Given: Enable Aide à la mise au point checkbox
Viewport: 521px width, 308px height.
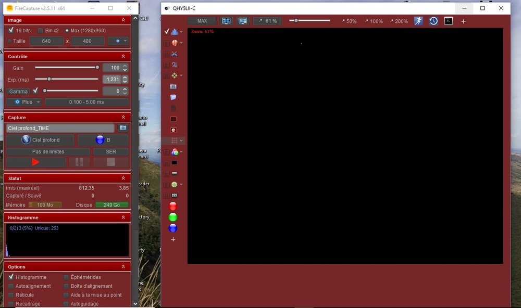Looking at the screenshot, I should (x=66, y=294).
